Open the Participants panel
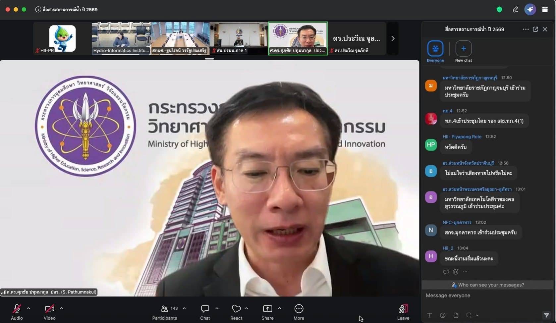 coord(165,312)
